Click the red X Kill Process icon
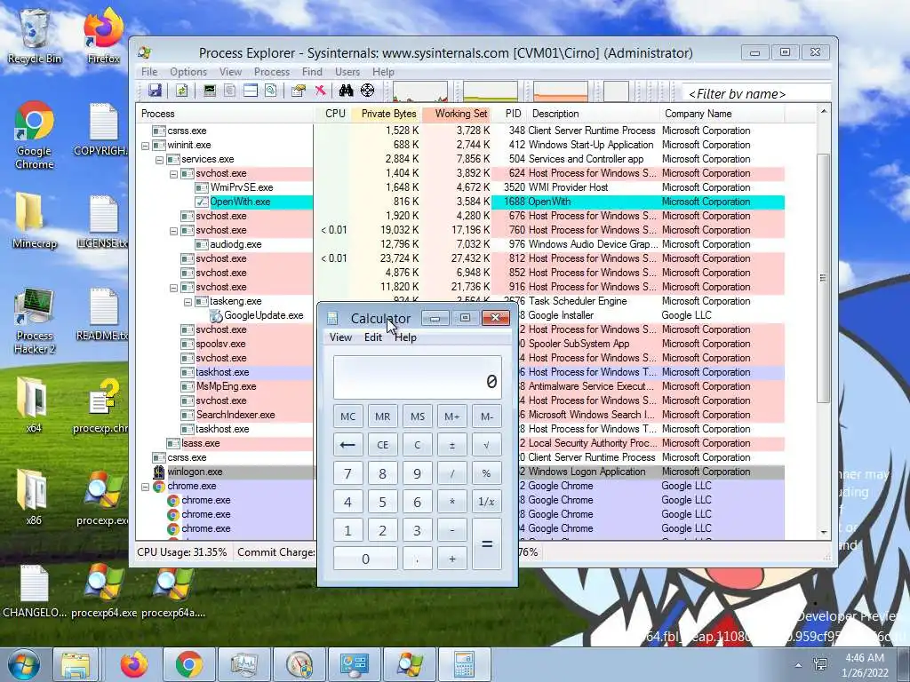Screen dimensions: 910x682 click(x=320, y=91)
